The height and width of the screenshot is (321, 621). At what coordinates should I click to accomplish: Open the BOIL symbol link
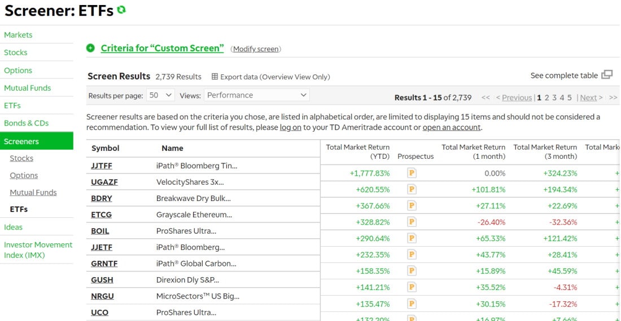coord(100,231)
